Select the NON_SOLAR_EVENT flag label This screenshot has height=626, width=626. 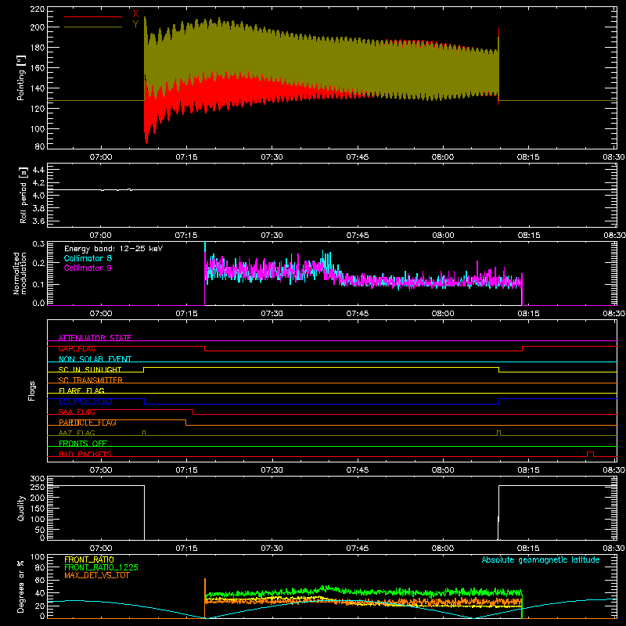[x=95, y=359]
